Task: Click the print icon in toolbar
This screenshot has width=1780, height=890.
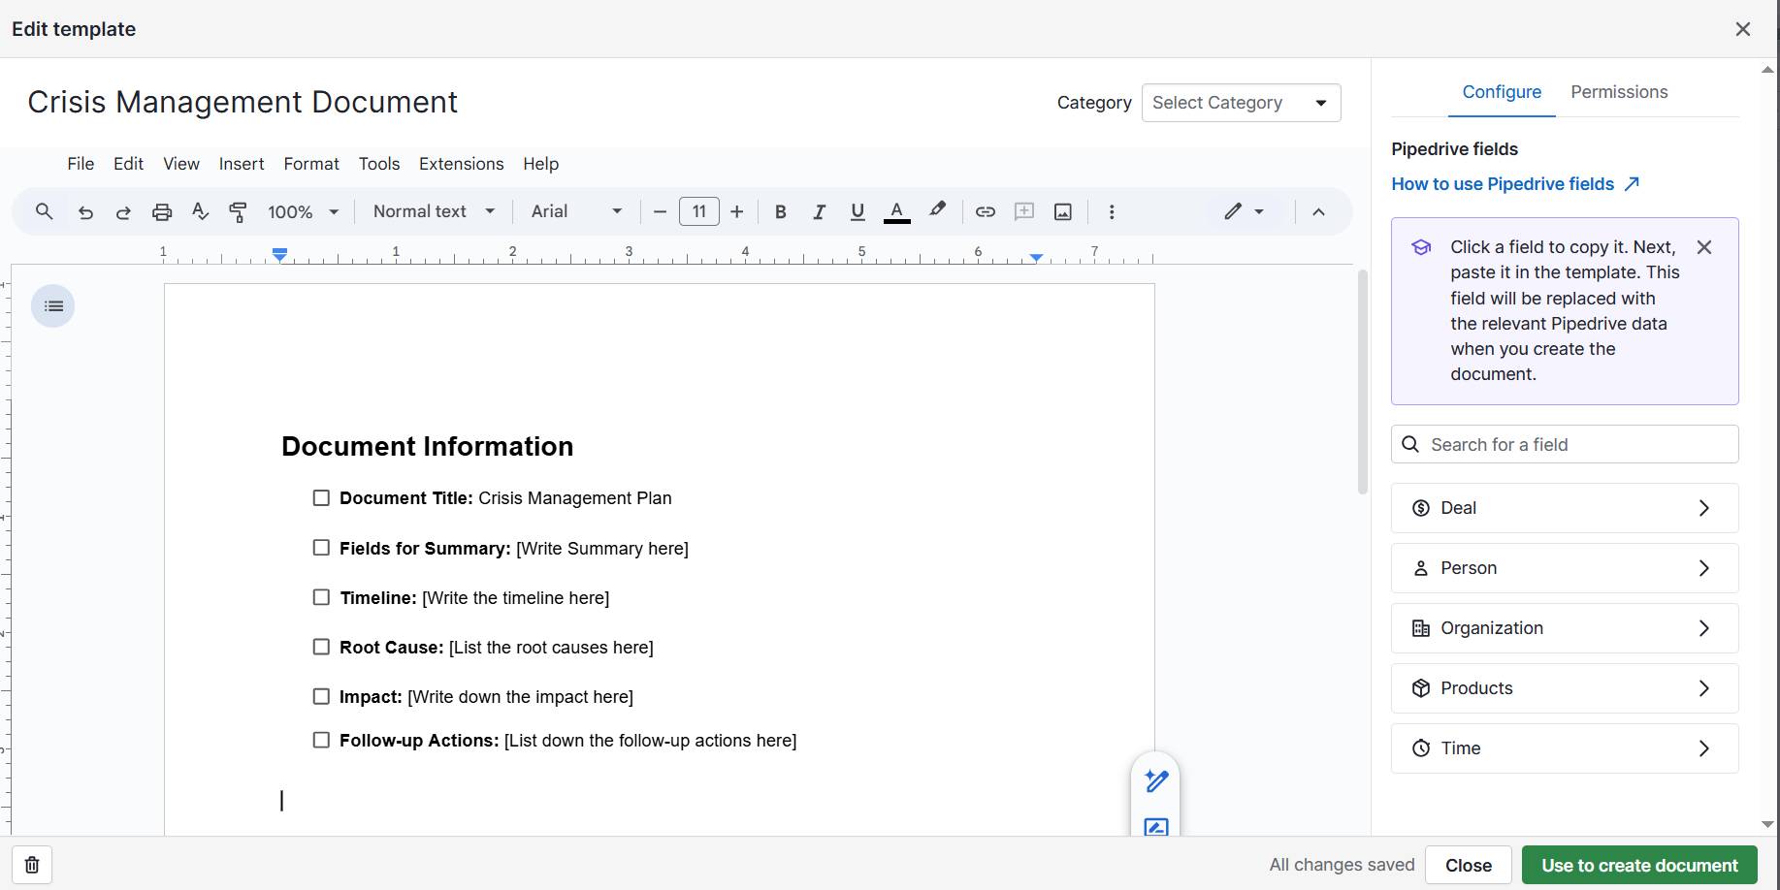Action: coord(162,211)
